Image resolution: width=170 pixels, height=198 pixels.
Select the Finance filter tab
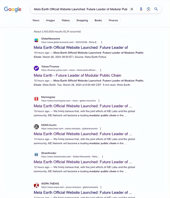113,20
